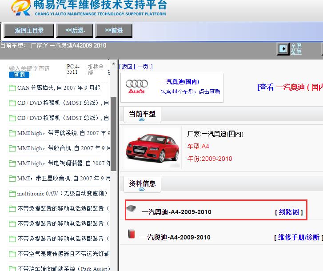Click the blue 查询 search button
Image resolution: width=323 pixels, height=271 pixels.
pyautogui.click(x=19, y=75)
